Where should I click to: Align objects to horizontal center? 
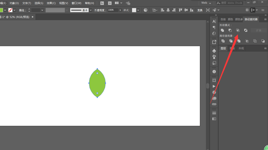click(x=168, y=10)
